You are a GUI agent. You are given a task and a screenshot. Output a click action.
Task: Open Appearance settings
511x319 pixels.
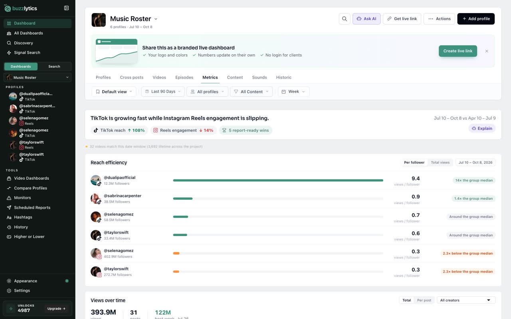38,281
